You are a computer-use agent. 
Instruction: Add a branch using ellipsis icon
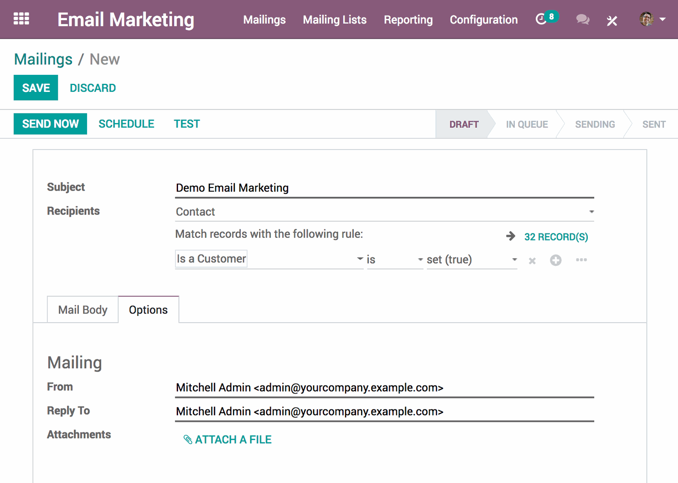(581, 260)
